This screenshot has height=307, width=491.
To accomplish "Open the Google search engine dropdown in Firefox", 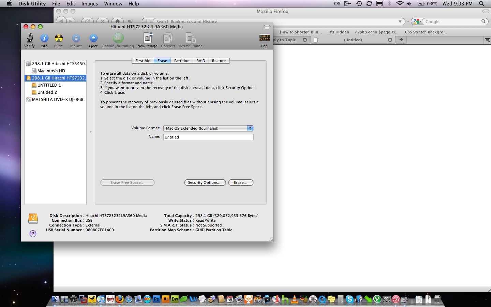I will 417,21.
